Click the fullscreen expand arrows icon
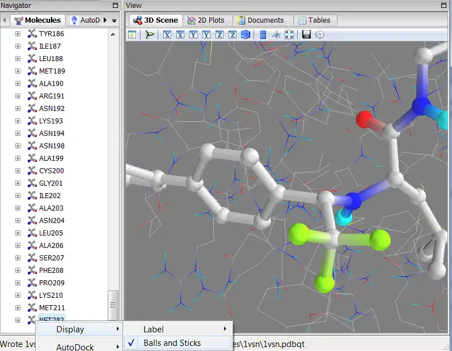This screenshot has width=452, height=351. [x=290, y=35]
